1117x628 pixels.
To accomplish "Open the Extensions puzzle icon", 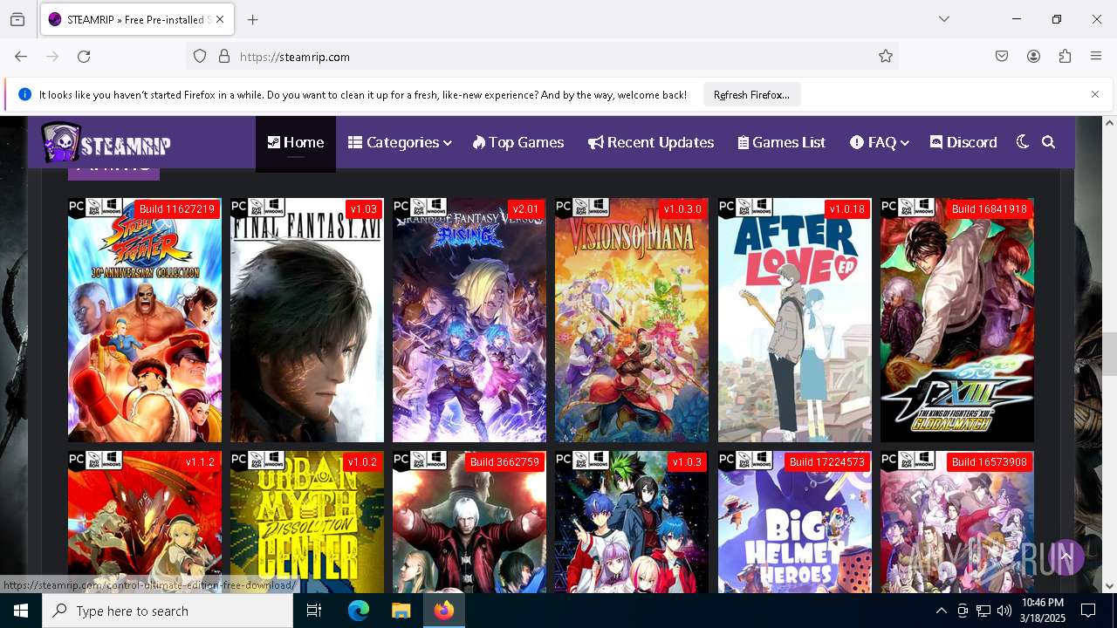I will click(1065, 57).
